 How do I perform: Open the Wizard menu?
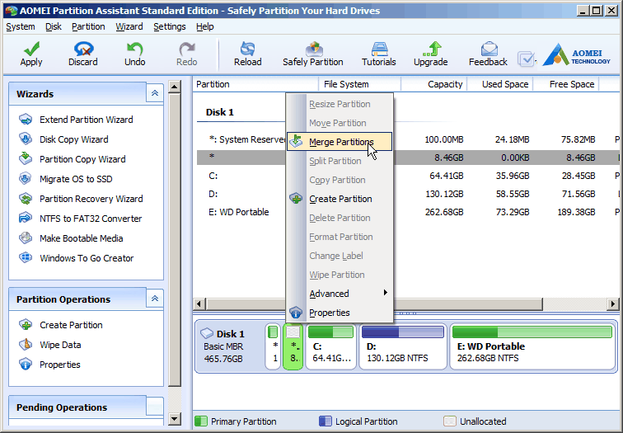click(x=129, y=26)
